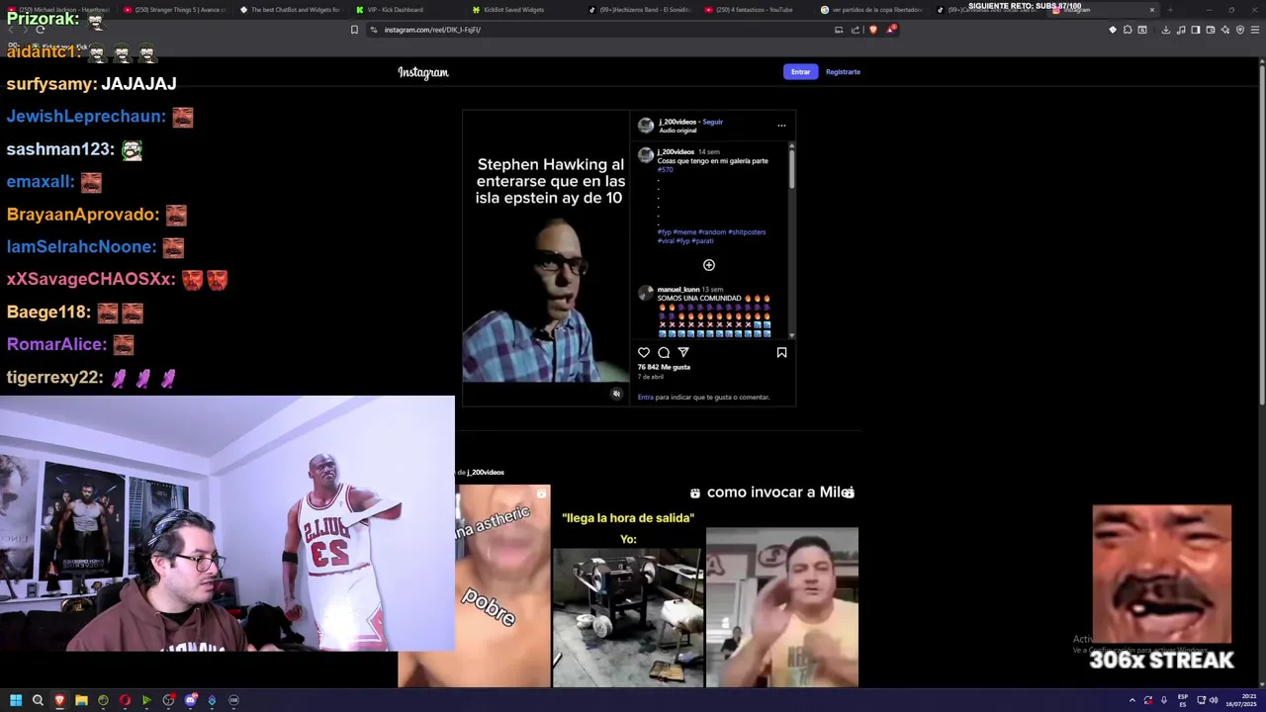Open the #shitposters hashtag
Image resolution: width=1266 pixels, height=712 pixels.
coord(747,231)
